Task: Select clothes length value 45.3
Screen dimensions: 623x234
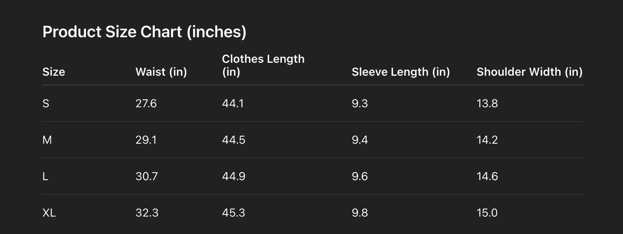Action: pos(233,213)
